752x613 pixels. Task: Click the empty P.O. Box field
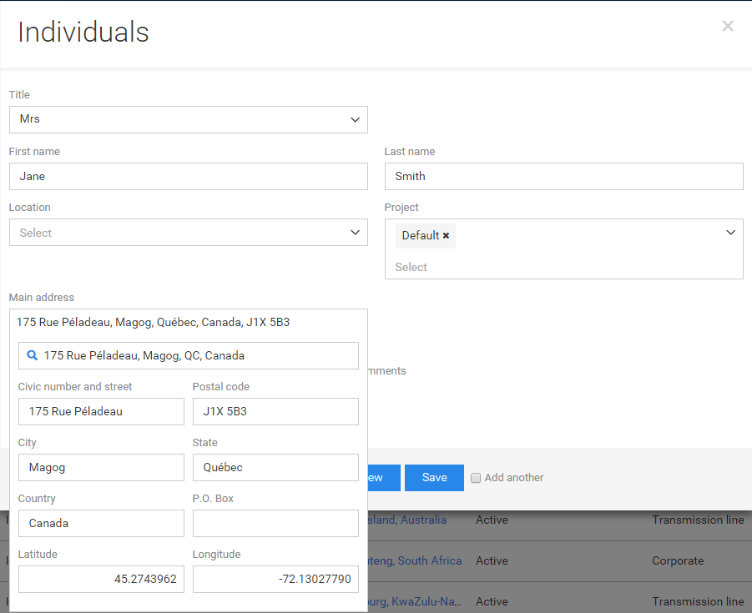[275, 524]
